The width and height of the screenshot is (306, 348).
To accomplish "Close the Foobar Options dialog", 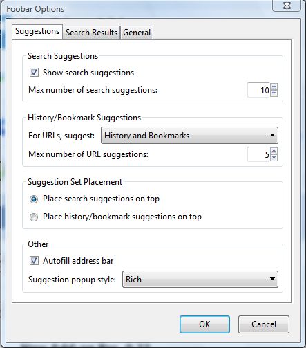I will [287, 6].
